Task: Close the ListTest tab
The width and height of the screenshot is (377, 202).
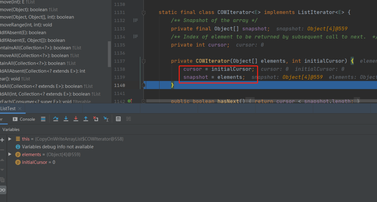Action: 20,109
